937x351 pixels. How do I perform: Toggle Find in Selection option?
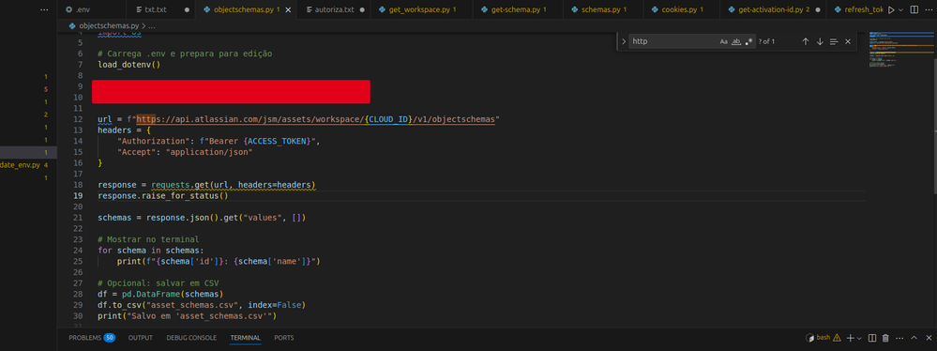tap(834, 41)
